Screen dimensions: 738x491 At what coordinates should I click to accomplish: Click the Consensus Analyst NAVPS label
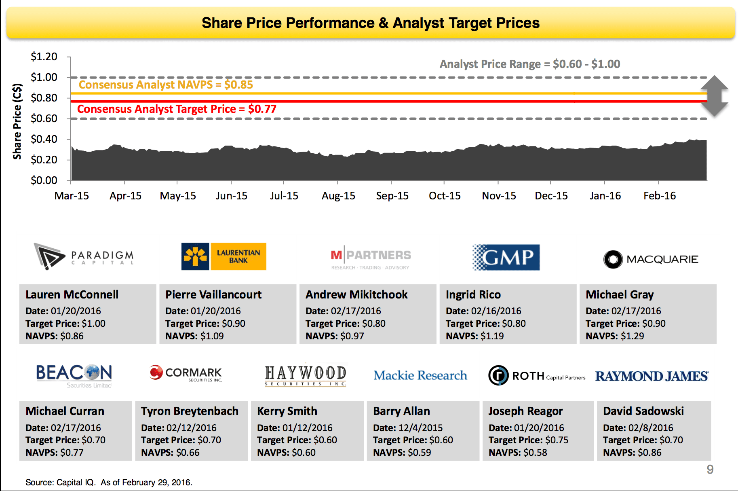point(166,85)
